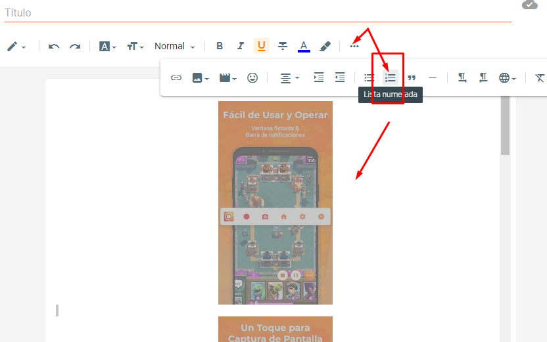Click the editor vertical scrollbar thumb
Viewport: 547px width, 342px height.
[x=505, y=125]
